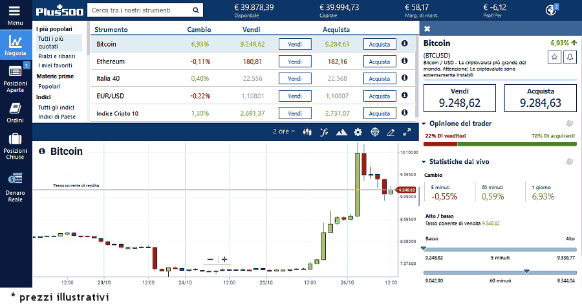Click the Bitcoin price alert bell
Viewport: 582px width, 307px height.
click(x=570, y=57)
